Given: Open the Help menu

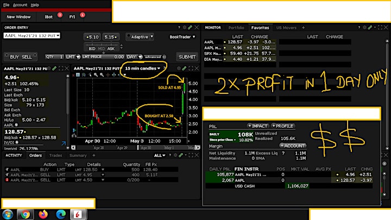Looking at the screenshot, I should tap(35, 5).
